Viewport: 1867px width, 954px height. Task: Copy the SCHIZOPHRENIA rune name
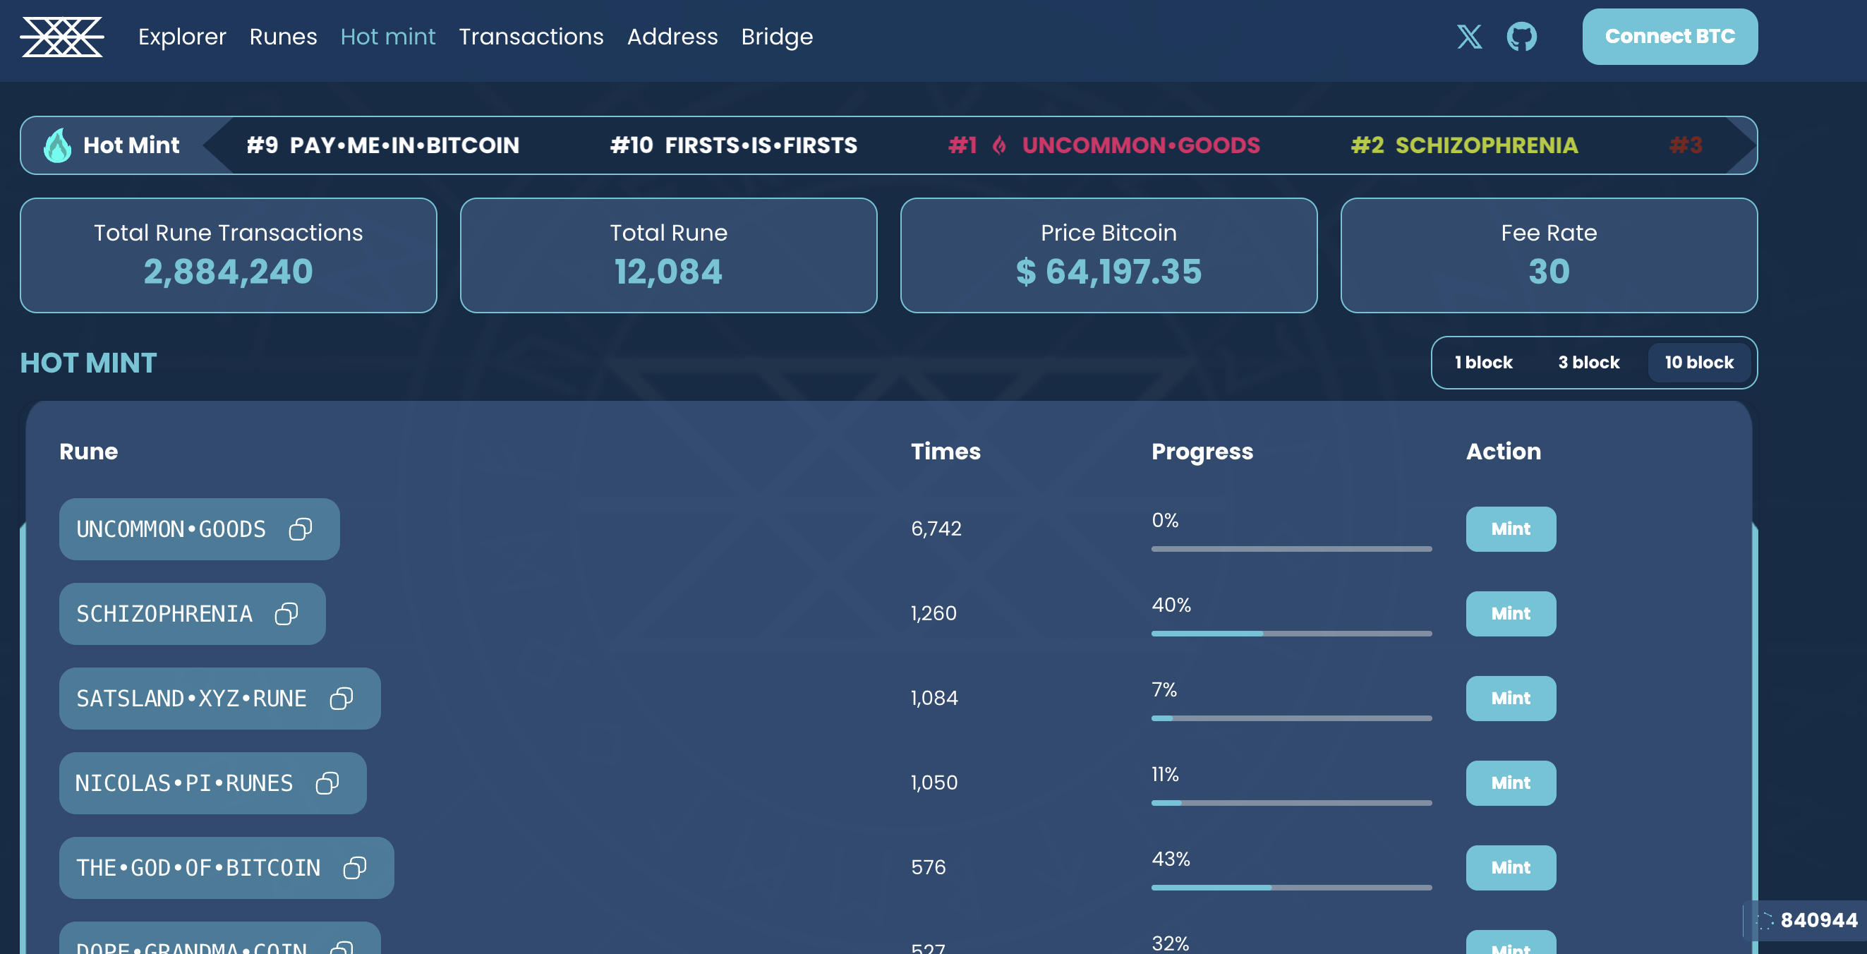coord(286,614)
